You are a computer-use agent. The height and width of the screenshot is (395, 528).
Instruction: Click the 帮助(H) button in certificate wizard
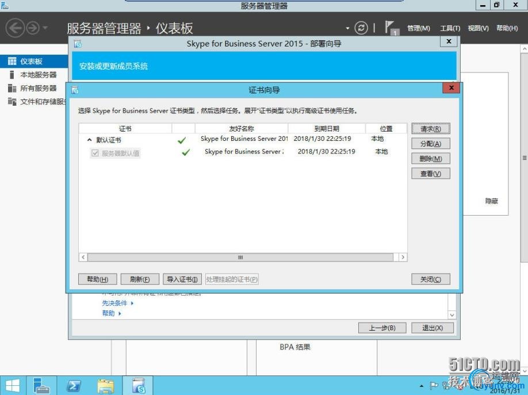[98, 279]
